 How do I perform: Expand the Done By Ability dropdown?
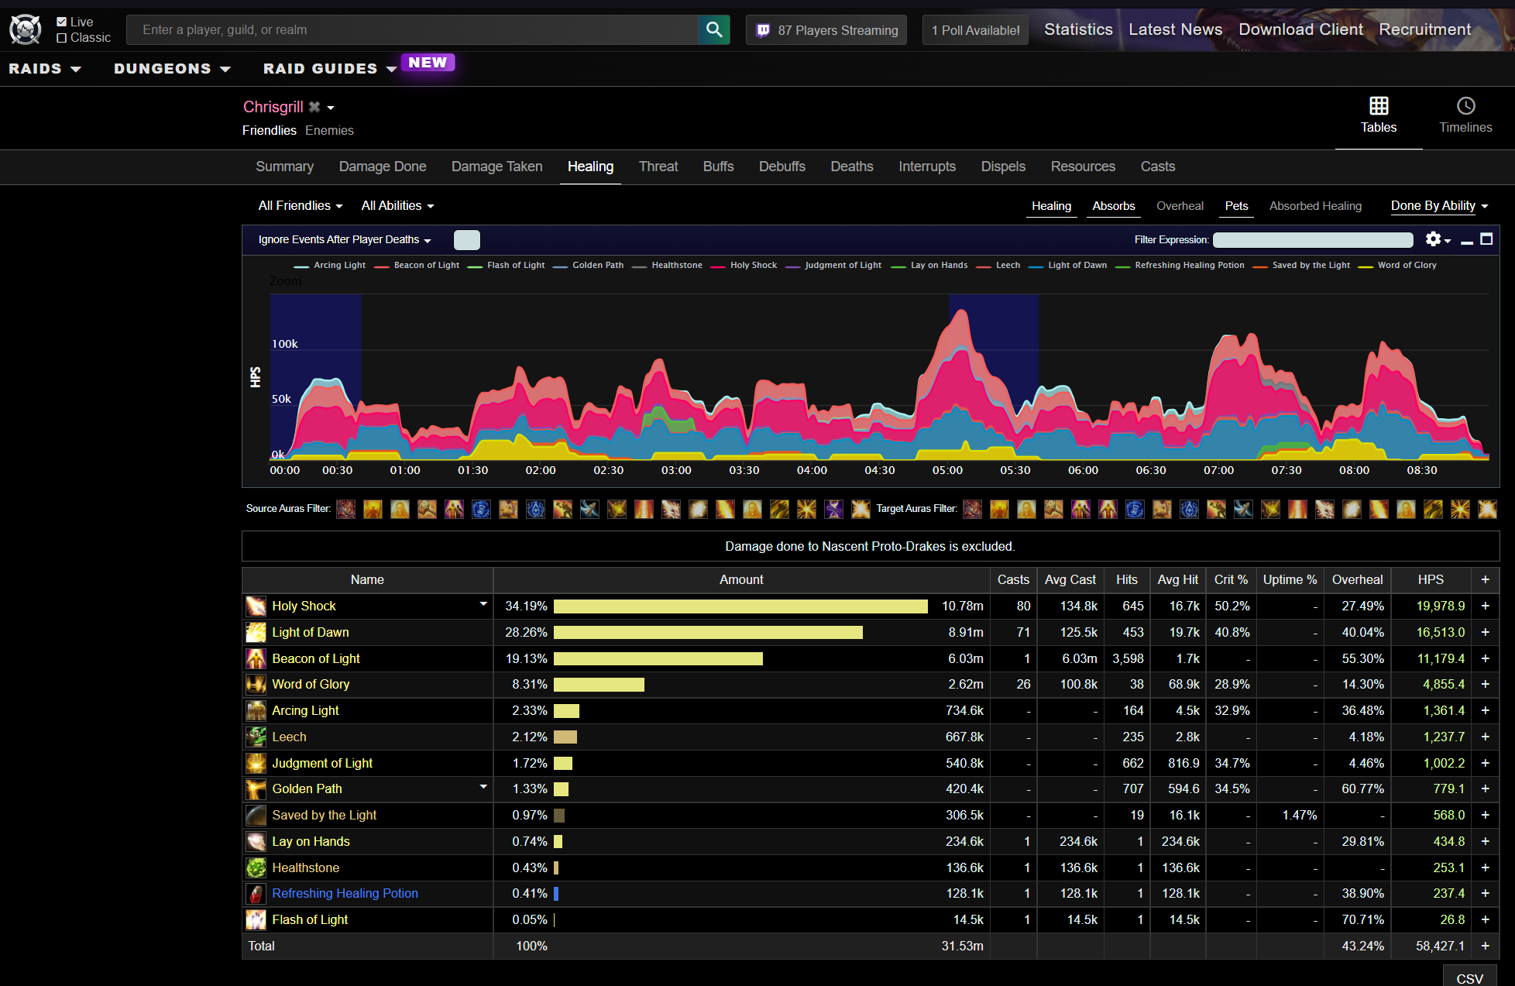pyautogui.click(x=1439, y=206)
